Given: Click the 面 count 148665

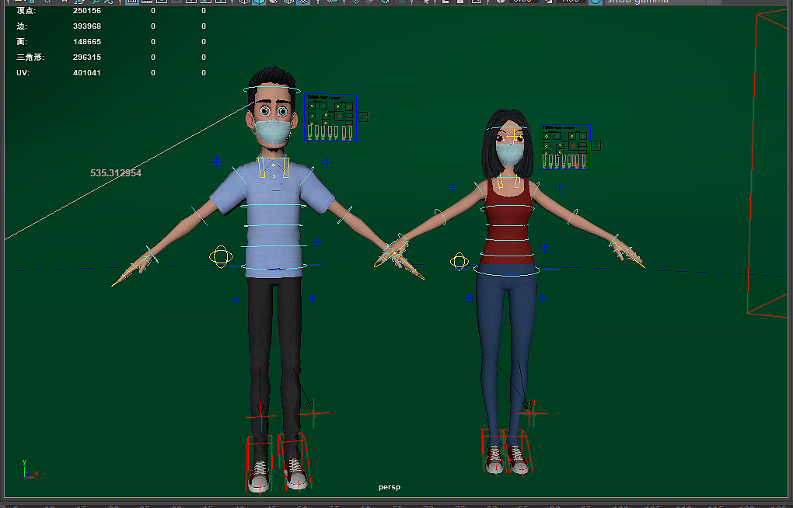Looking at the screenshot, I should (87, 42).
